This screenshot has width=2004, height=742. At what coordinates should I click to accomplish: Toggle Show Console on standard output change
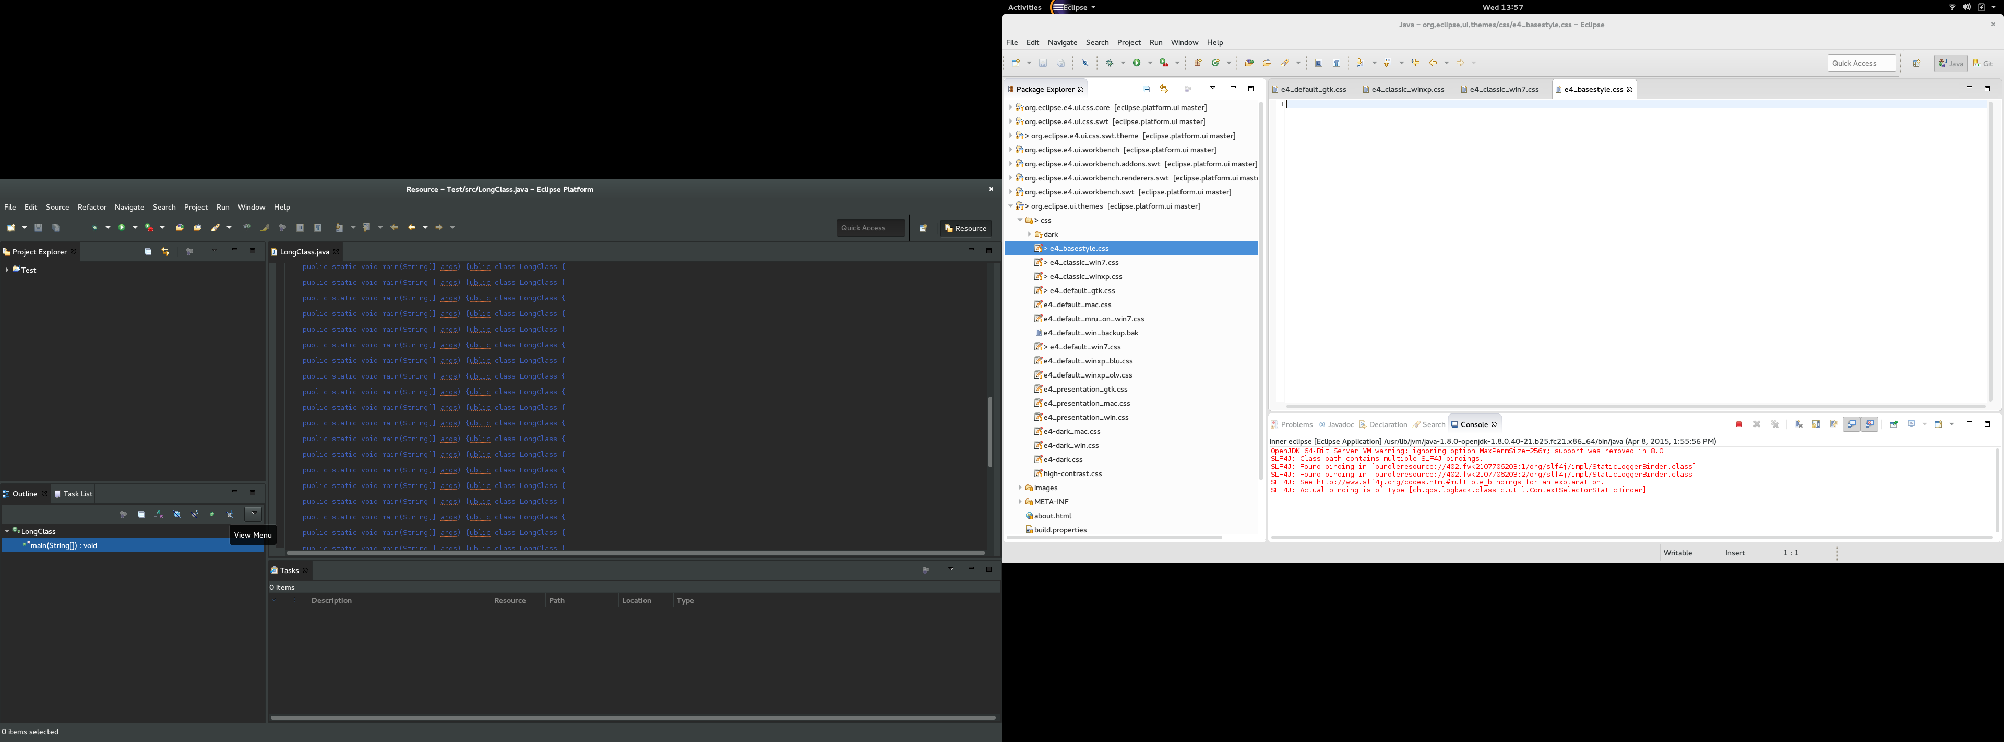pos(1852,424)
